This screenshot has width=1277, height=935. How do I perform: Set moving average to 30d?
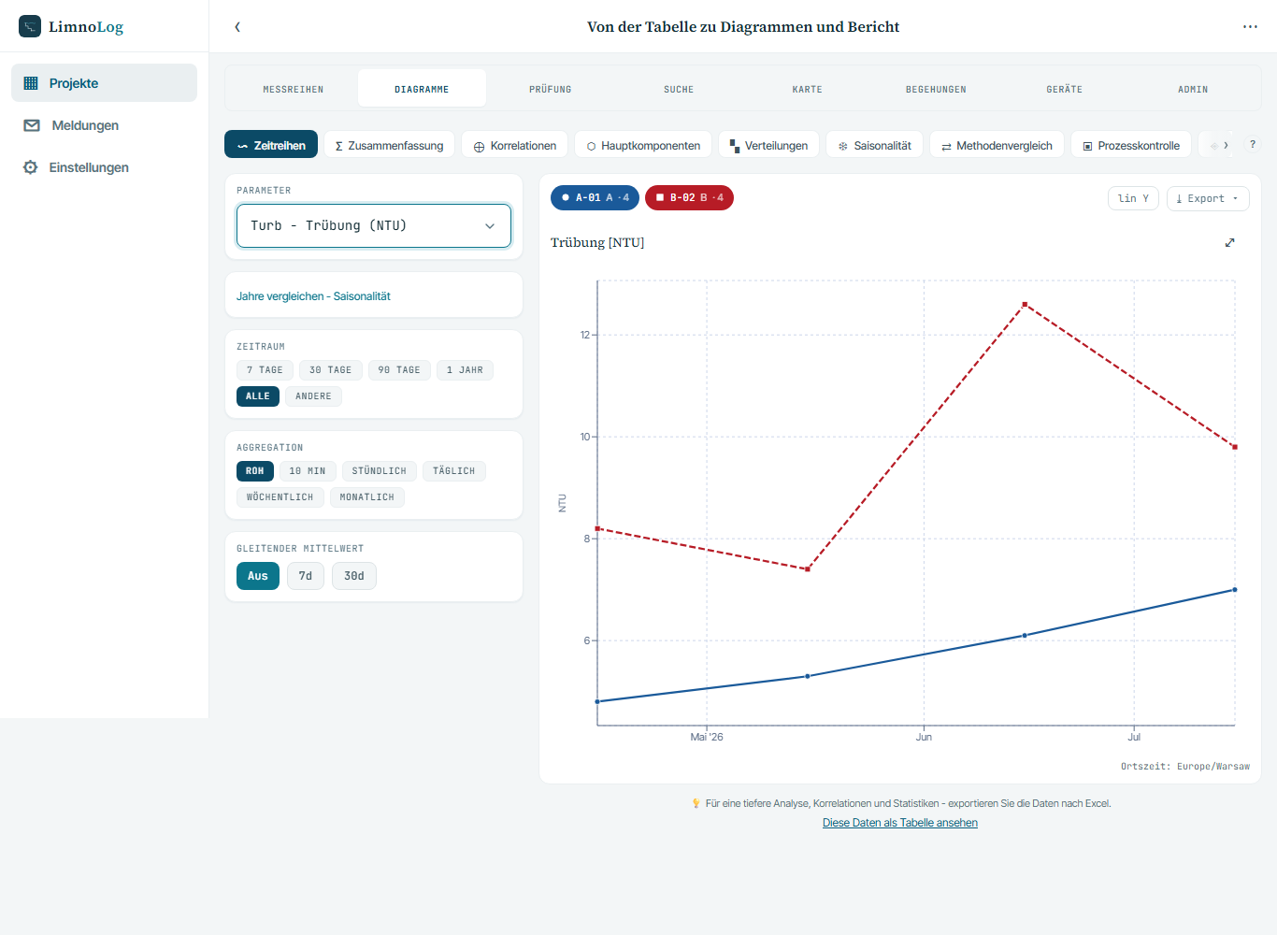(354, 576)
